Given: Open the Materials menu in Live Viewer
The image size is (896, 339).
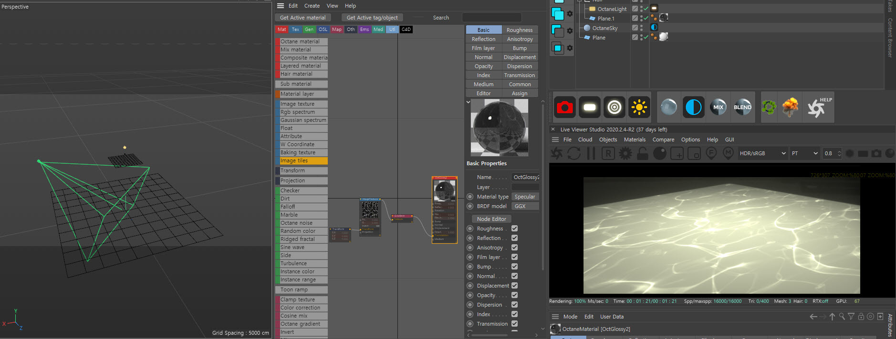Looking at the screenshot, I should [635, 140].
